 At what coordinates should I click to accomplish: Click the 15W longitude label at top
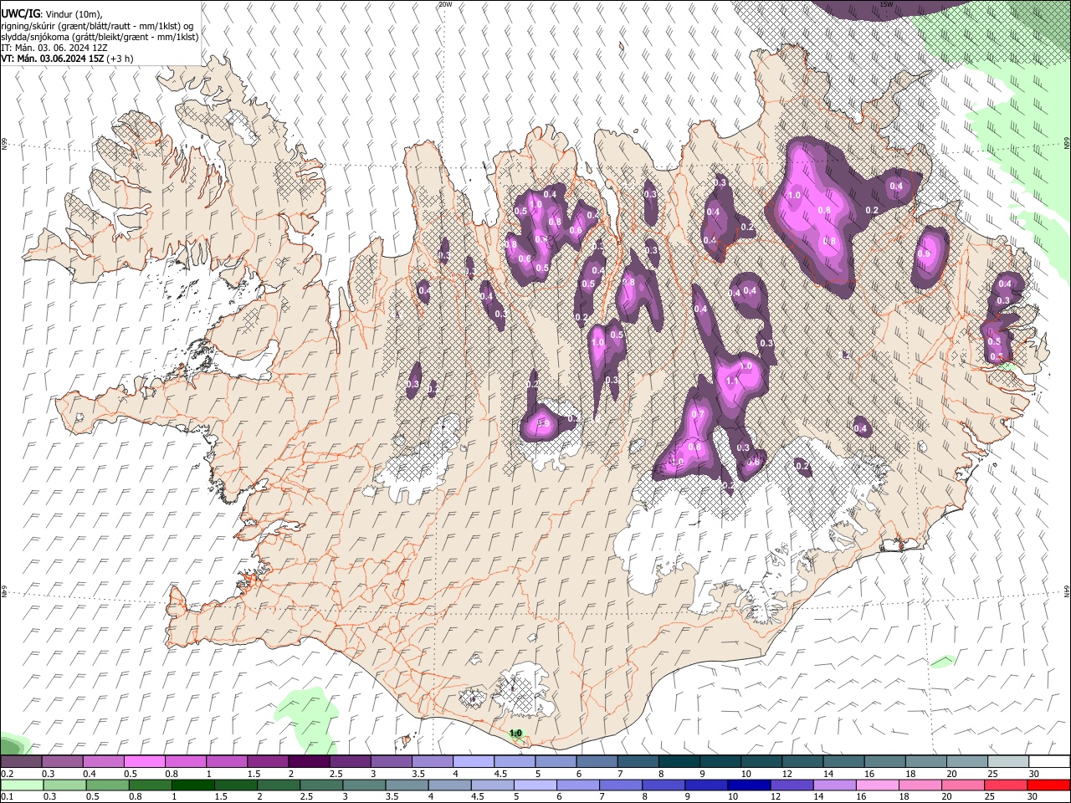click(886, 4)
